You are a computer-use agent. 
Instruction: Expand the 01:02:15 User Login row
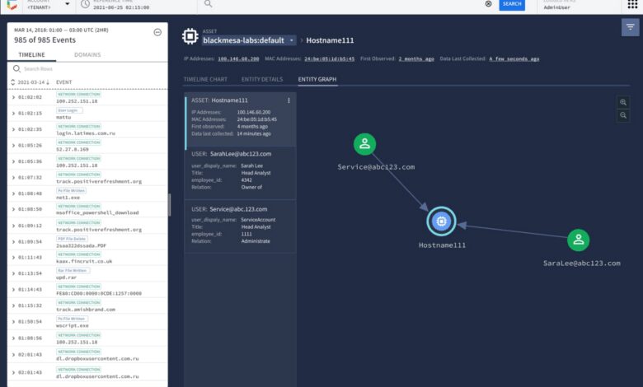point(13,113)
